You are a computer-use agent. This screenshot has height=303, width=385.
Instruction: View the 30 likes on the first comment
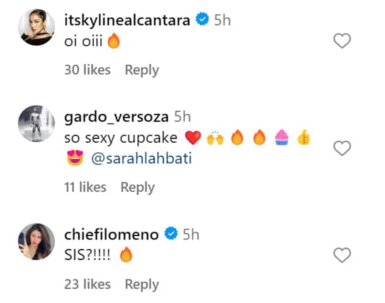(87, 70)
